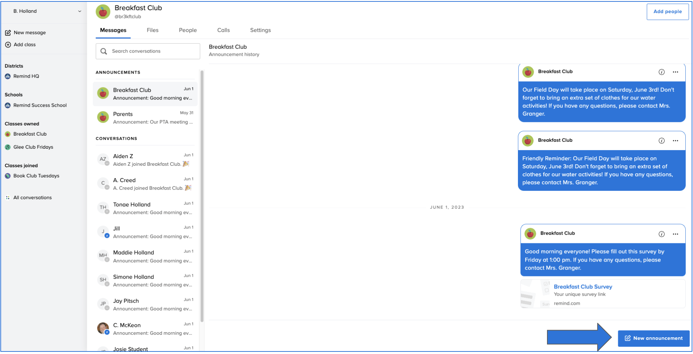
Task: Expand the B. Holland account dropdown
Action: [x=80, y=11]
